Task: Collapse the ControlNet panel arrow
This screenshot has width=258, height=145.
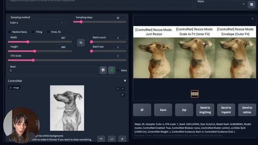Action: [125, 81]
